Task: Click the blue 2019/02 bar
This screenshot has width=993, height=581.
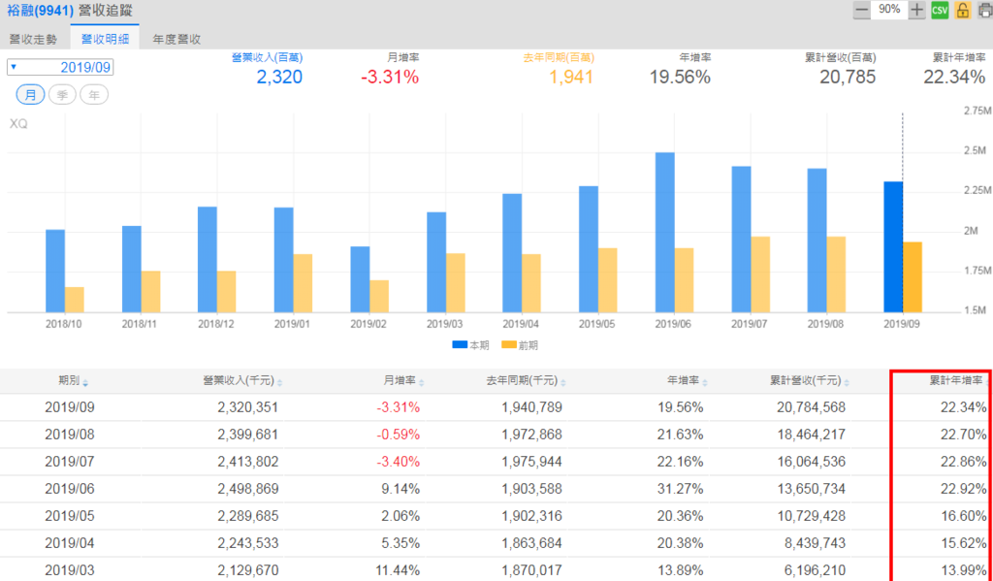Action: pos(360,279)
